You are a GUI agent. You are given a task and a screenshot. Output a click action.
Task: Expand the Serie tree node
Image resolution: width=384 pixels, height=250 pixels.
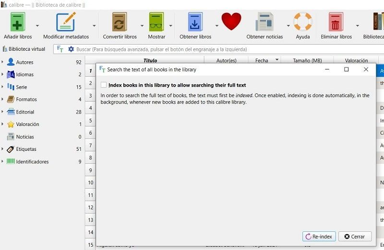pos(2,87)
